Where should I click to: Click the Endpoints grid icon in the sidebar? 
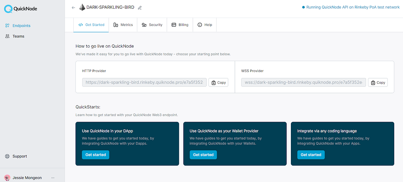pyautogui.click(x=7, y=26)
